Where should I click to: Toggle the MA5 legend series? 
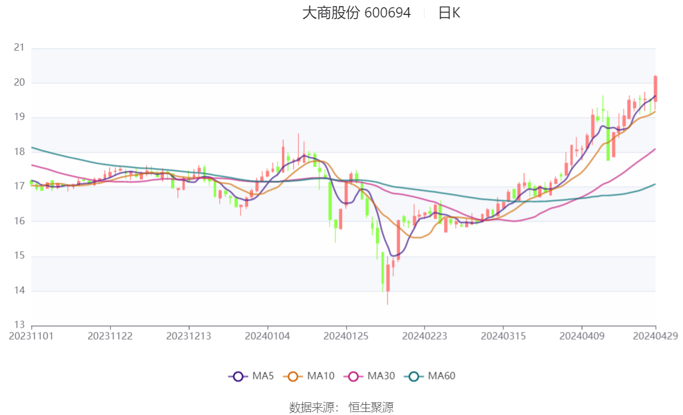(251, 376)
